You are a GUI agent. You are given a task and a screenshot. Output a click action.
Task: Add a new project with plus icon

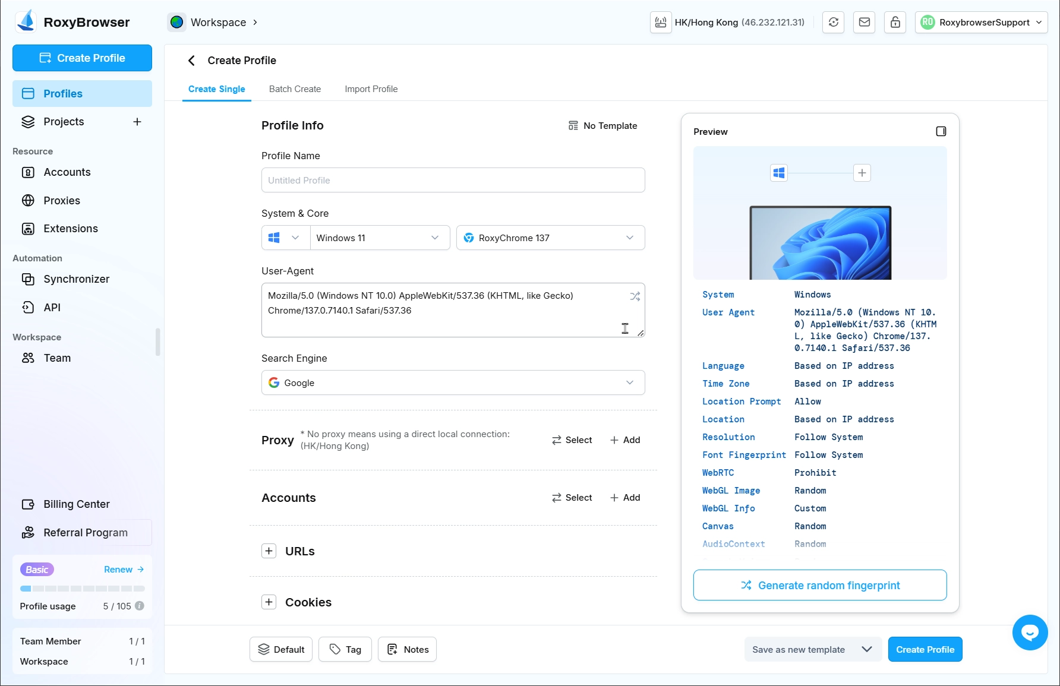tap(137, 122)
